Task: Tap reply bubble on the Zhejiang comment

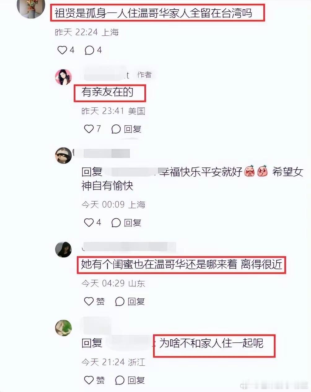Action: (120, 380)
